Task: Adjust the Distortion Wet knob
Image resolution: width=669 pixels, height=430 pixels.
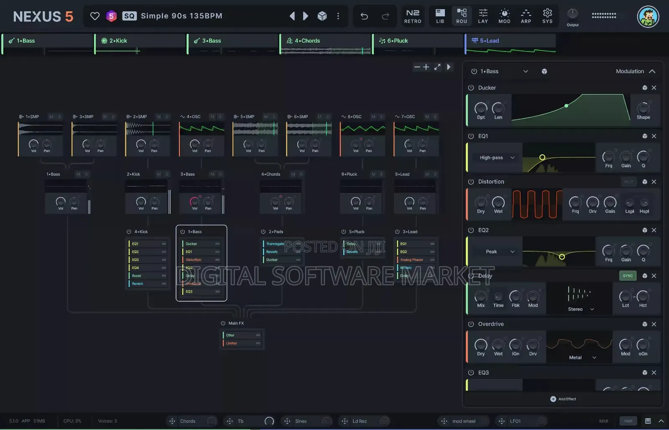Action: [498, 202]
